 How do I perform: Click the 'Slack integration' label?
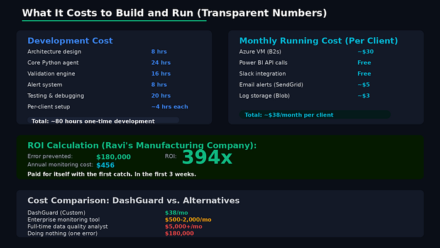tap(262, 74)
